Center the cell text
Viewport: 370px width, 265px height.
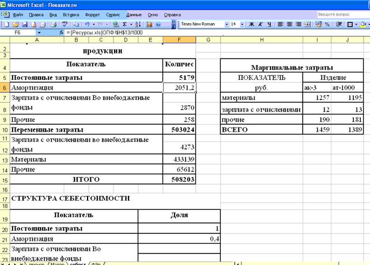click(289, 24)
